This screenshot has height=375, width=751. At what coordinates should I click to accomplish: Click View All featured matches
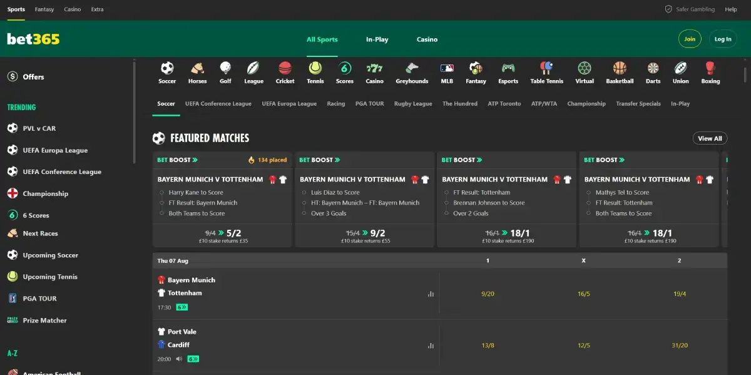pos(710,138)
